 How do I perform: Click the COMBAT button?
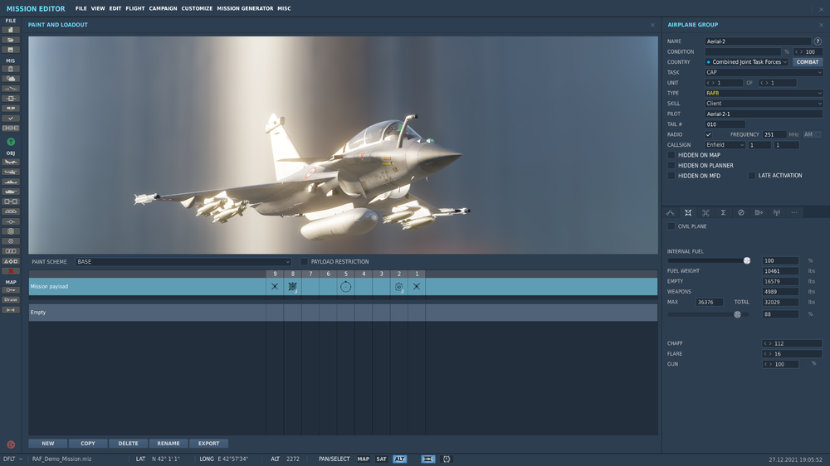[808, 62]
